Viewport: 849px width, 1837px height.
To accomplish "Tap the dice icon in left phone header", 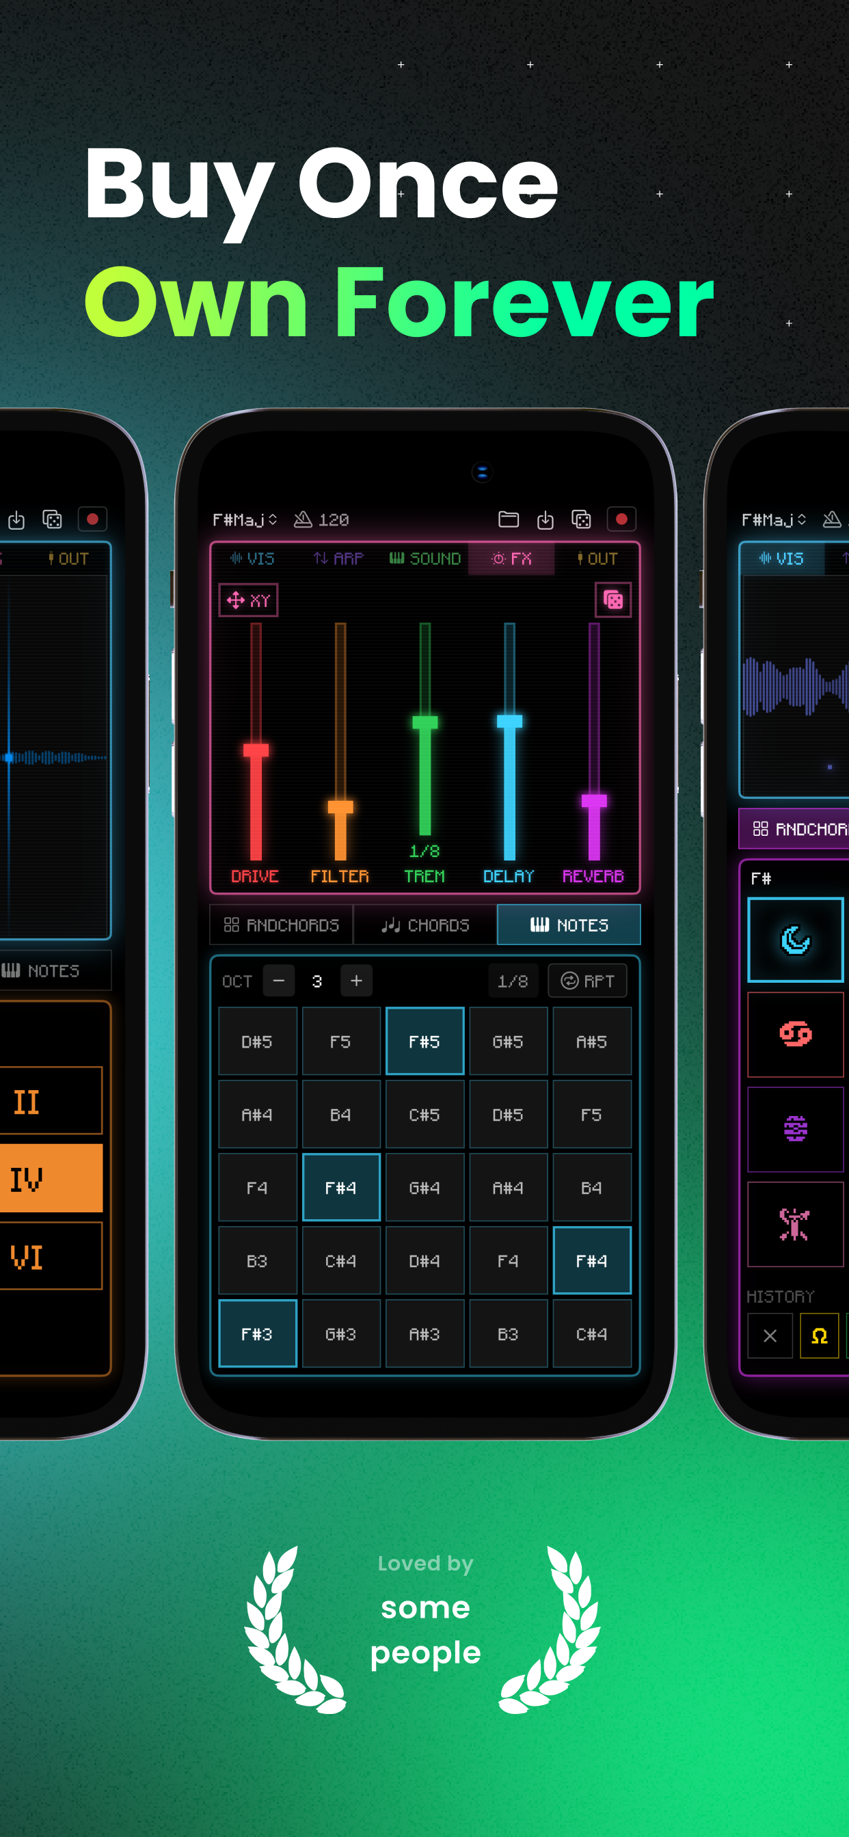I will (52, 519).
